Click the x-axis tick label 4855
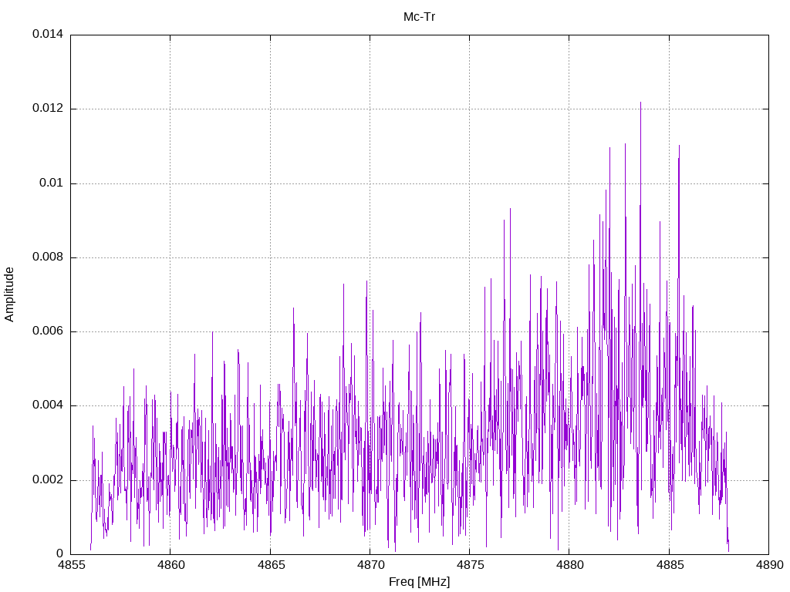Viewport: 790px width, 592px height. [x=70, y=565]
